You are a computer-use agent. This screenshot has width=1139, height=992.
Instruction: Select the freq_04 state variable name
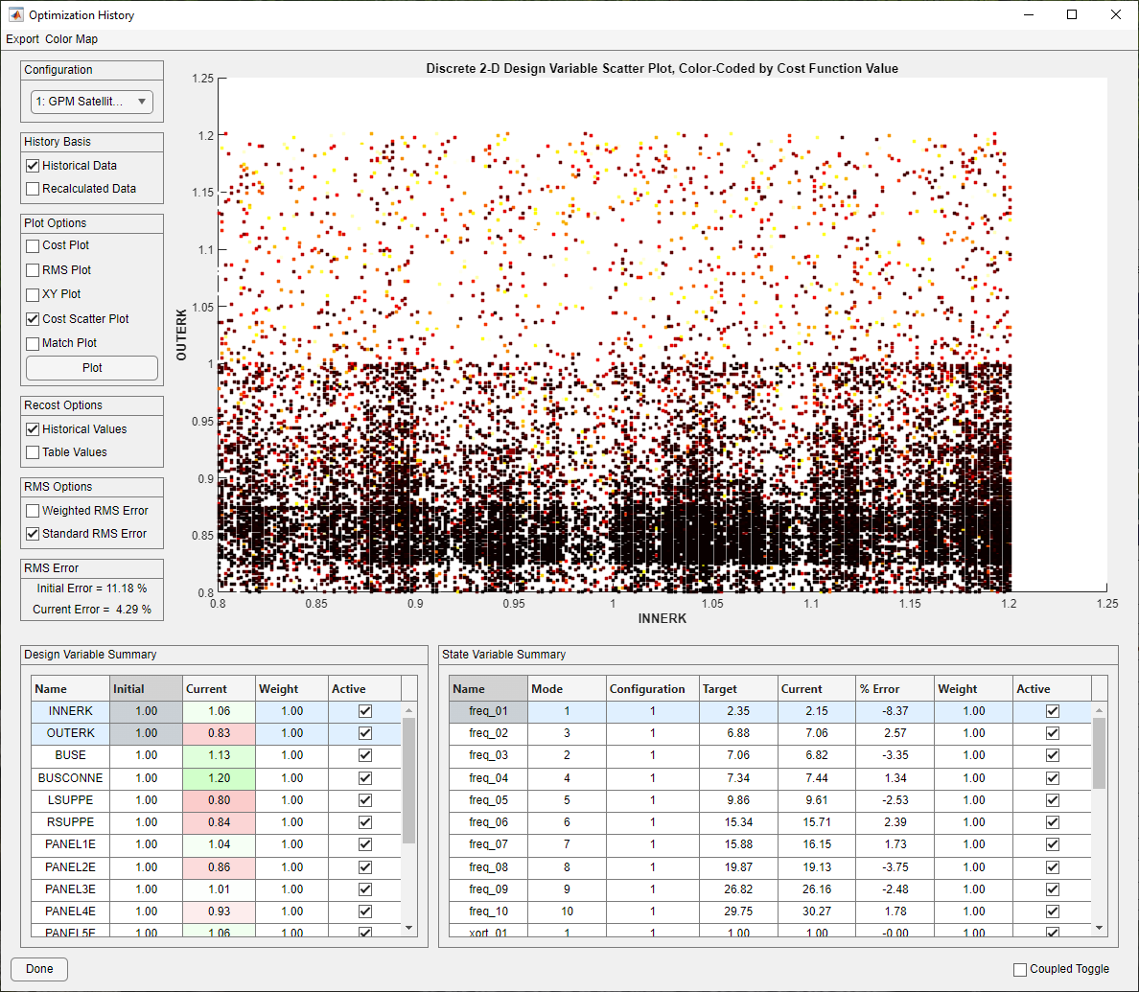488,777
